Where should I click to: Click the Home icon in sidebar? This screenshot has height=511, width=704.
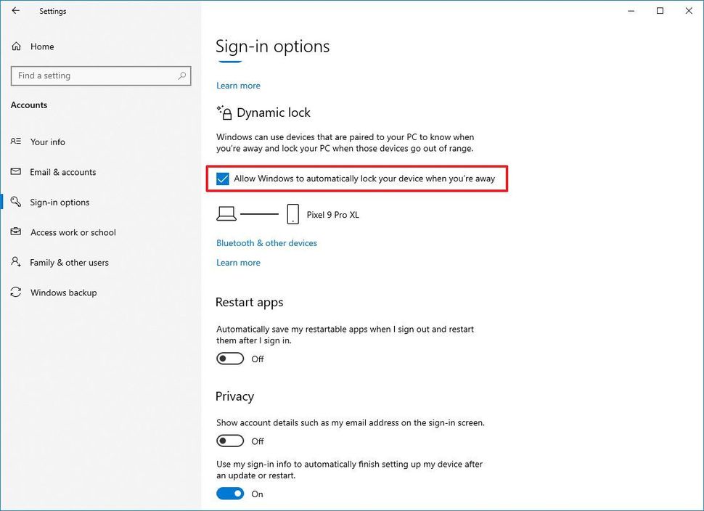[16, 46]
